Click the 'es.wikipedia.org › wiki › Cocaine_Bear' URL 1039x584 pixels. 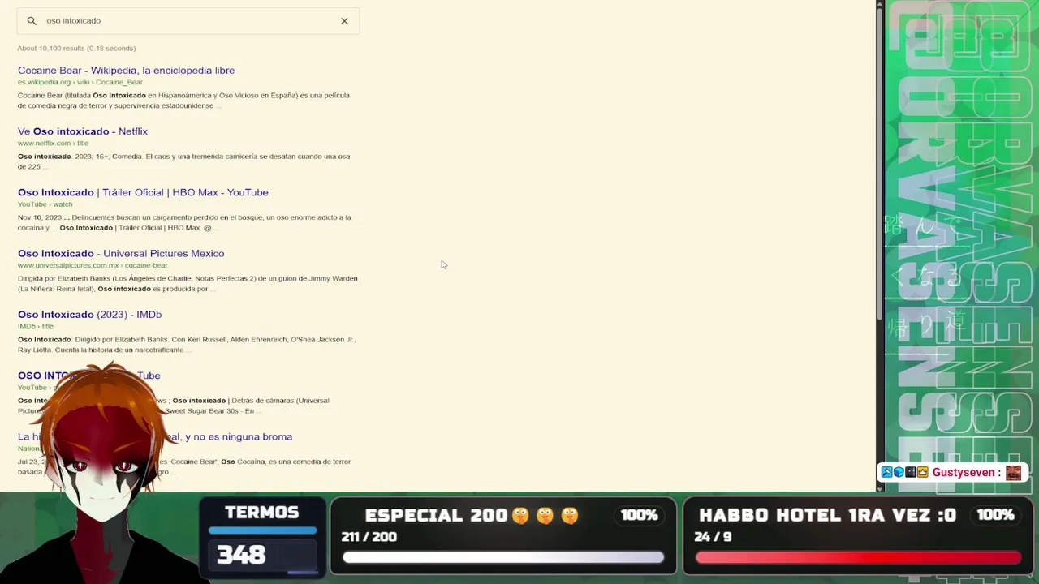click(x=80, y=82)
